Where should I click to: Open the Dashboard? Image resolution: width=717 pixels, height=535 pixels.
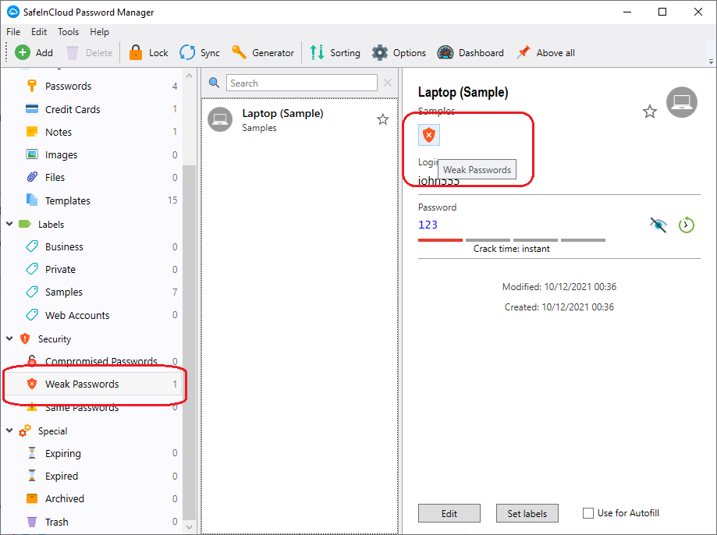point(470,52)
